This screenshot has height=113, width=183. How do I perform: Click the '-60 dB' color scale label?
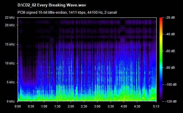pos(170,51)
